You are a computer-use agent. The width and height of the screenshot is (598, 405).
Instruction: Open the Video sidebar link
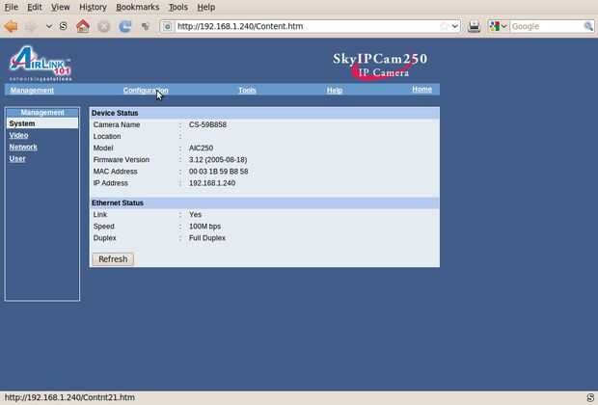(18, 135)
